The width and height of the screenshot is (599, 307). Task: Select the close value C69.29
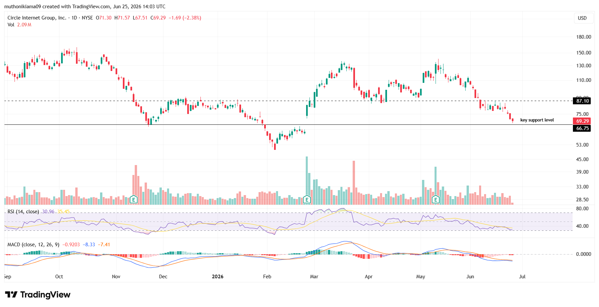click(x=158, y=18)
